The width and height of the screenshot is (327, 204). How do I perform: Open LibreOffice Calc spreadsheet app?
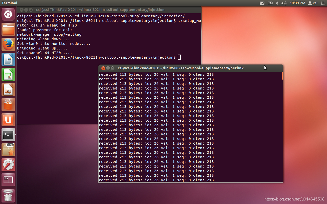[x=8, y=74]
